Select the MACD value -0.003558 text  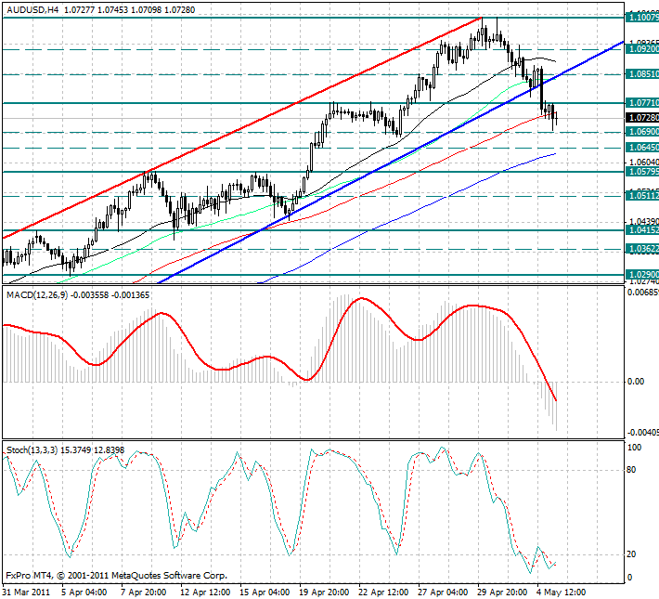89,295
